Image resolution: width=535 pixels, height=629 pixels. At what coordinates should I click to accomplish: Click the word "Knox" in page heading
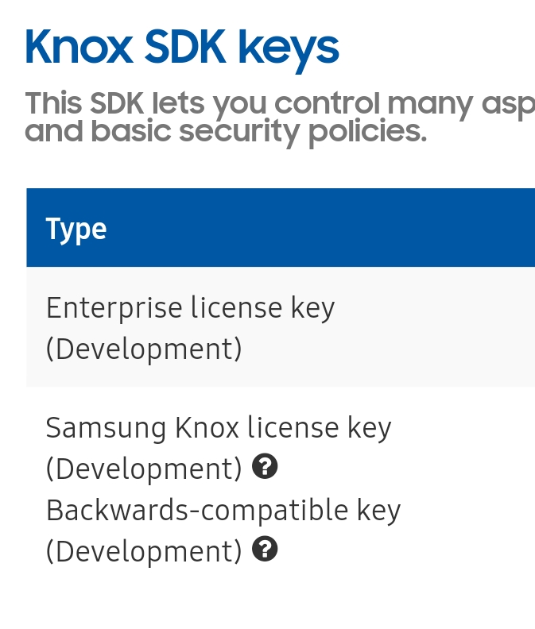[79, 48]
